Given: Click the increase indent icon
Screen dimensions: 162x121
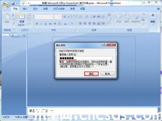Looking at the screenshot, I should coord(98,17).
